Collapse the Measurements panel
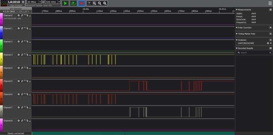This screenshot has height=135, width=273. [237, 10]
